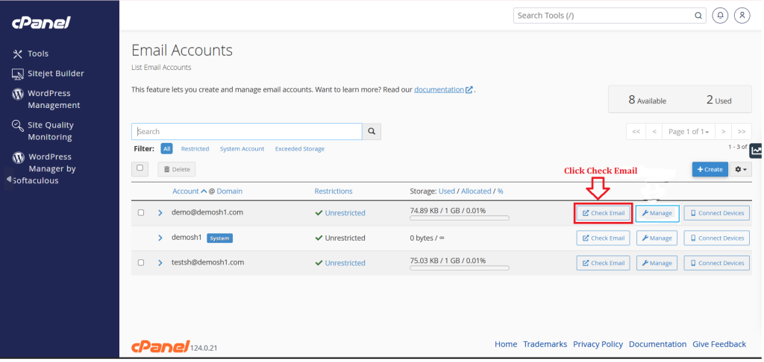
Task: Expand the demo@demosh1.com row
Action: 160,212
